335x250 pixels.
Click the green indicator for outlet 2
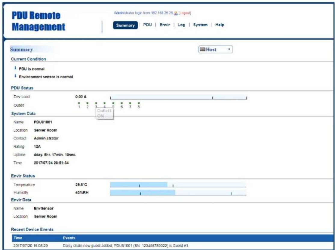[88, 103]
